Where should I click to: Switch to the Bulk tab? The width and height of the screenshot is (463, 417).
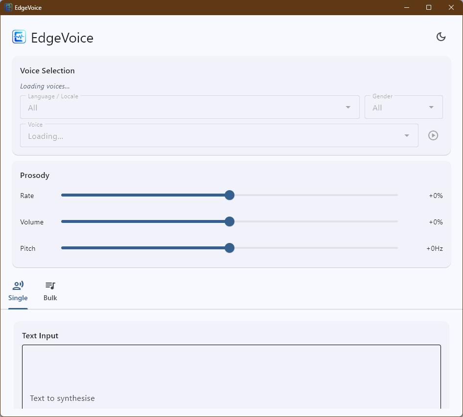pyautogui.click(x=50, y=291)
